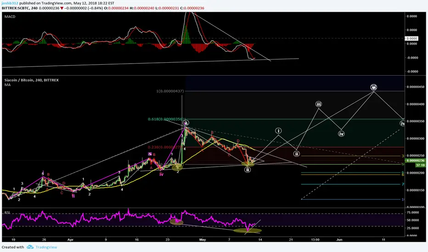Click the Siacoin / Bitcoin, 240, BITTREX title
The image size is (428, 252).
coord(31,80)
